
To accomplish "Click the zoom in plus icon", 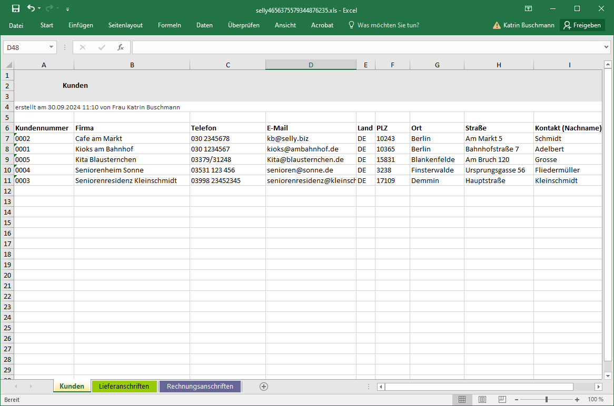I will click(577, 400).
